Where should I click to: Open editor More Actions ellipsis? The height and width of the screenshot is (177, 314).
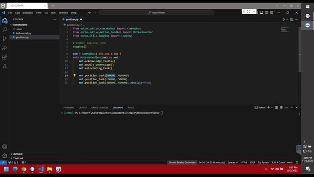(x=297, y=20)
